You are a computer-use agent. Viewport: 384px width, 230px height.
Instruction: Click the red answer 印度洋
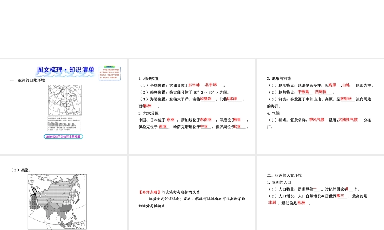[x=205, y=99]
